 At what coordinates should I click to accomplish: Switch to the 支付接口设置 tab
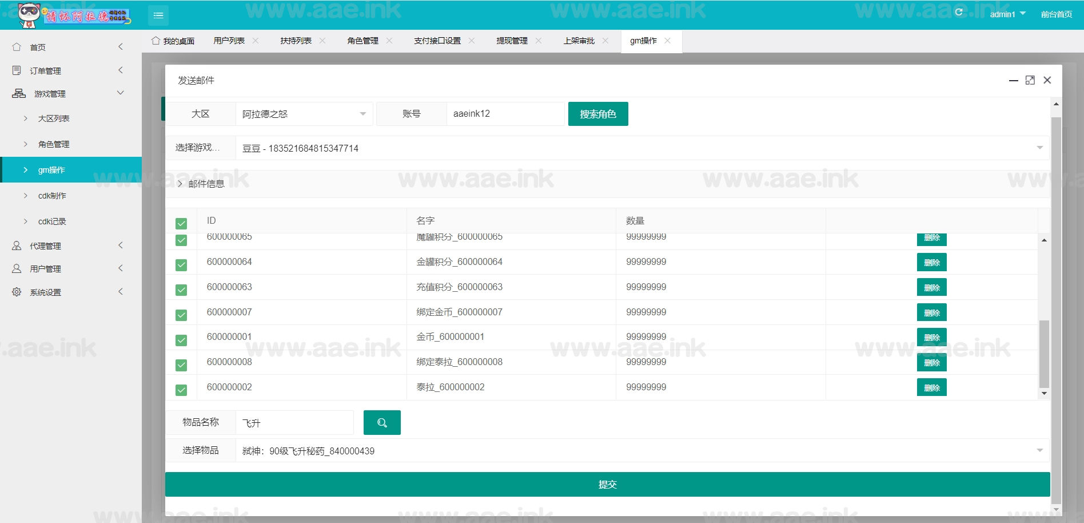tap(437, 41)
